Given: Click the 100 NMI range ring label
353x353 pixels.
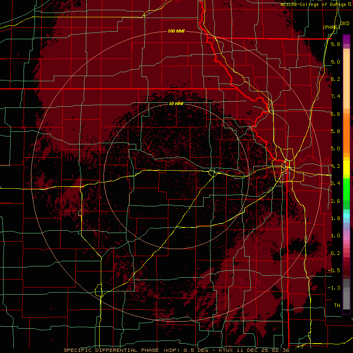Looking at the screenshot, I should pyautogui.click(x=176, y=31).
